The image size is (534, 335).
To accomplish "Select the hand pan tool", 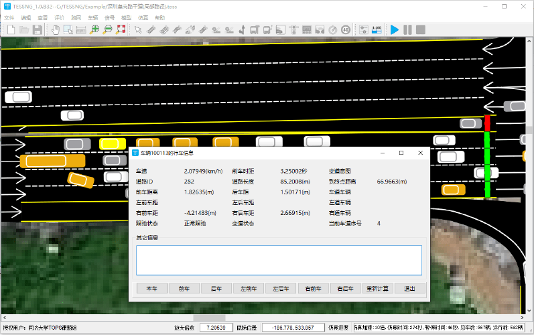I will coord(56,30).
